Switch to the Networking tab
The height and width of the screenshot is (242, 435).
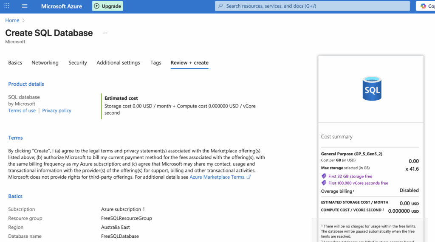[45, 63]
